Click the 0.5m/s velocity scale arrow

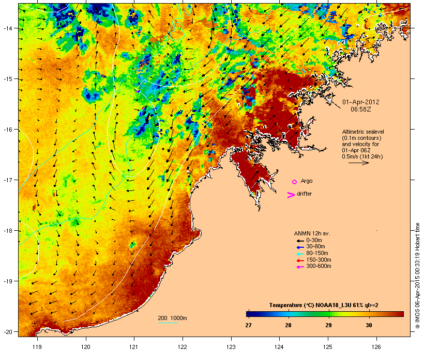pos(359,163)
